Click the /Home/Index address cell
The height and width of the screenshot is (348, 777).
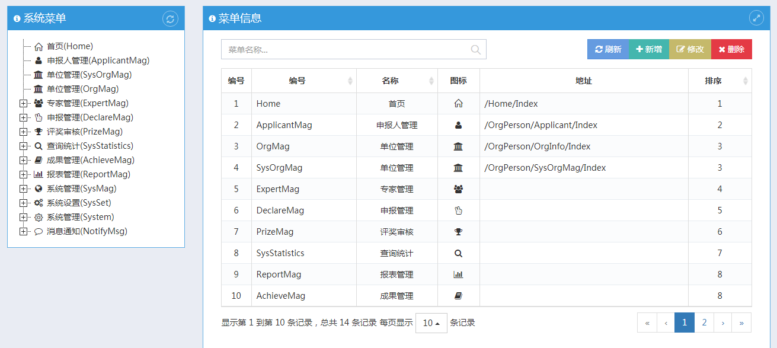[584, 104]
